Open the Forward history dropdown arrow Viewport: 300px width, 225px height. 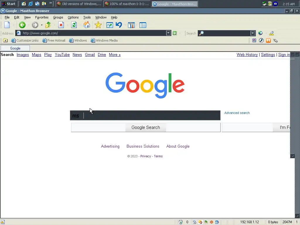[42, 25]
